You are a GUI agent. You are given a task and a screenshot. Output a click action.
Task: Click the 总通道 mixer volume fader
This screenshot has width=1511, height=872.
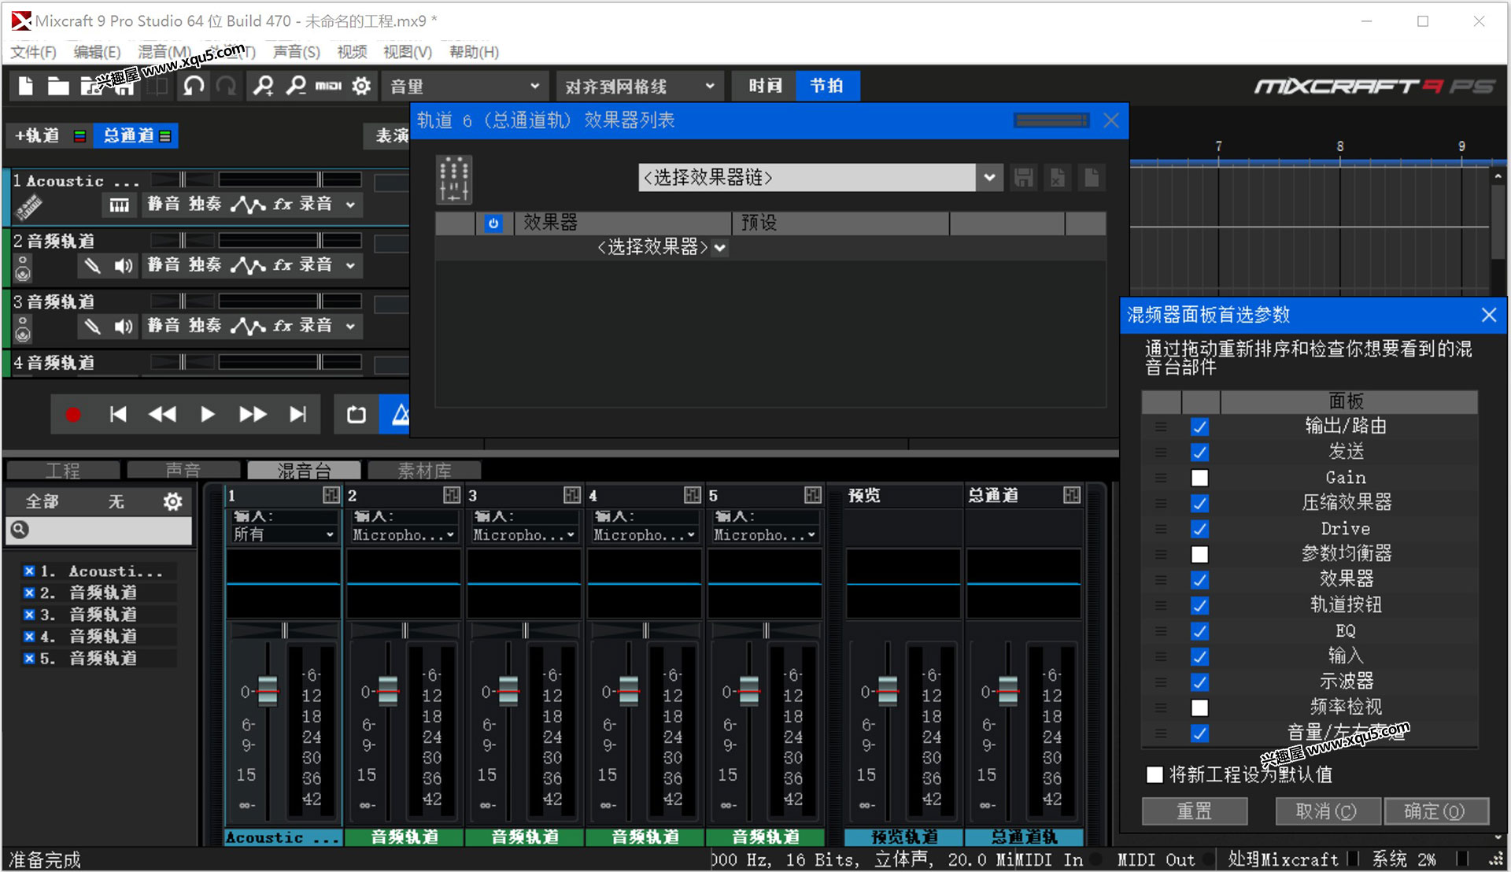pyautogui.click(x=1008, y=690)
